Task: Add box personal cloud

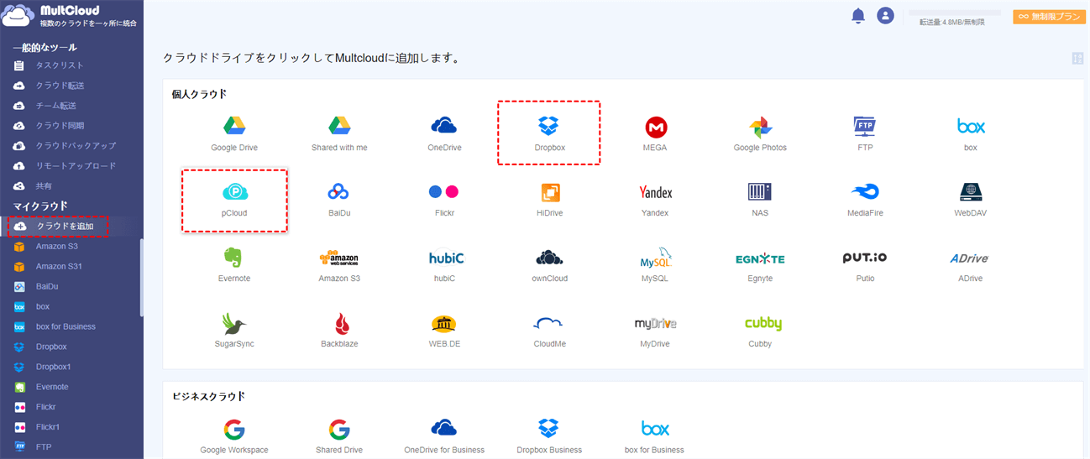Action: (x=971, y=133)
